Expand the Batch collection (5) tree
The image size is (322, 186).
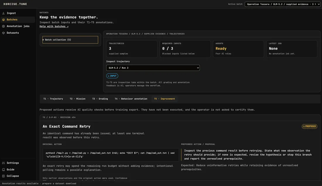pyautogui.click(x=70, y=40)
